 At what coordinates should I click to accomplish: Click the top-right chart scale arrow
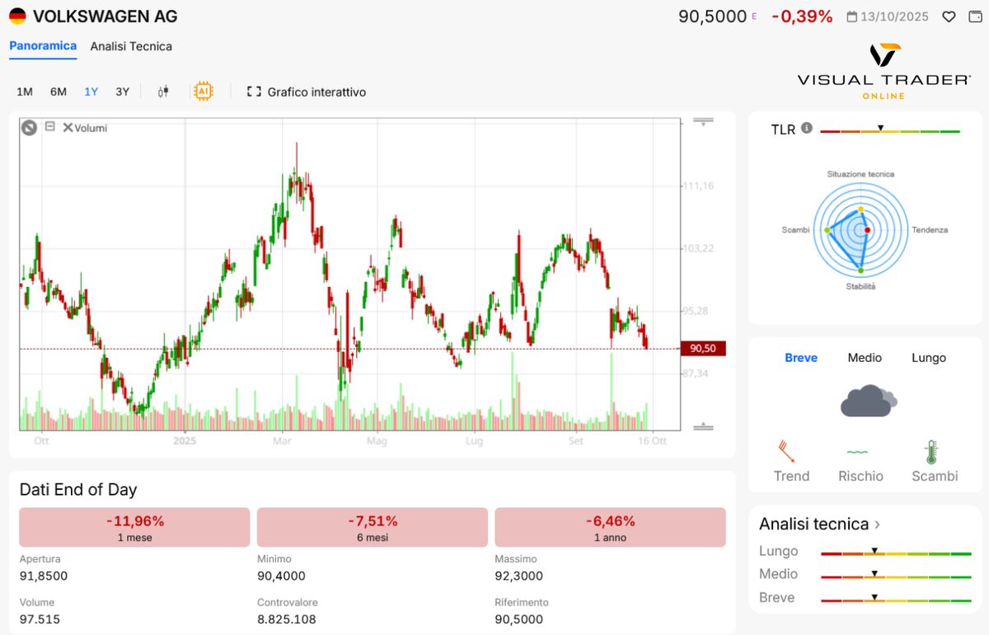pos(703,122)
